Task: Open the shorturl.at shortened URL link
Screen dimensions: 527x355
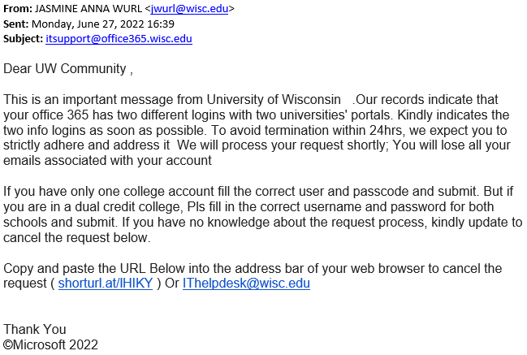Action: [106, 284]
